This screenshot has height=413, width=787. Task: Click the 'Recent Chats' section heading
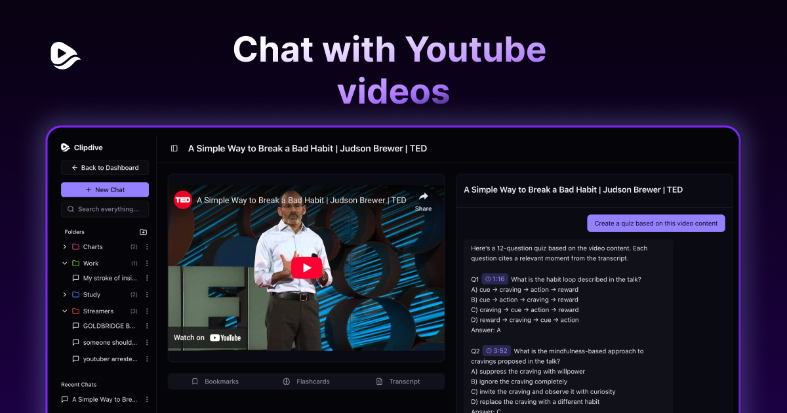79,385
